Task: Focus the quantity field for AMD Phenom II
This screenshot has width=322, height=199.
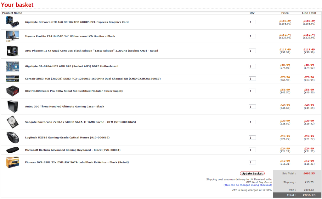Action: click(x=252, y=51)
